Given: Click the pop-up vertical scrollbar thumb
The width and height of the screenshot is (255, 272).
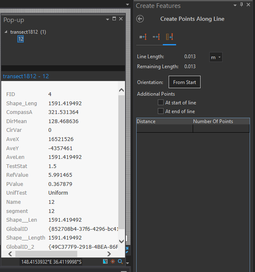Looking at the screenshot, I should (x=121, y=162).
